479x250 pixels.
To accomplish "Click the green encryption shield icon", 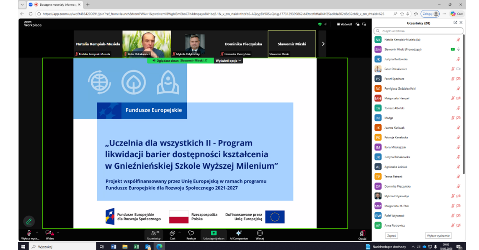I will coord(320,24).
